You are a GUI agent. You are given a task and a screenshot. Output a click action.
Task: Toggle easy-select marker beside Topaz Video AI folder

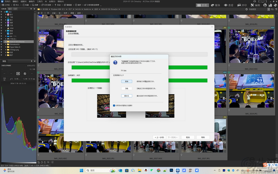click(1, 47)
